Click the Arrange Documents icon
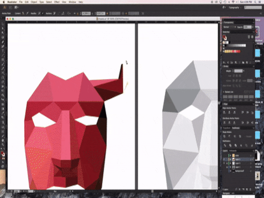The height and width of the screenshot is (198, 264). click(x=16, y=7)
